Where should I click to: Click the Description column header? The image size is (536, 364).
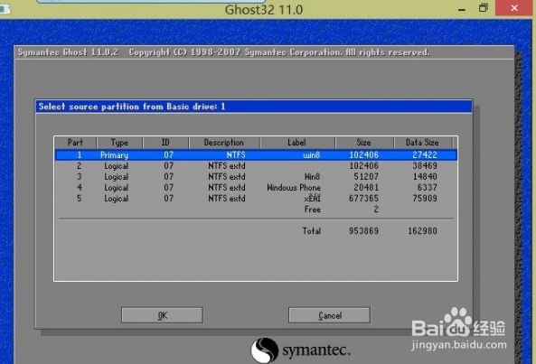click(x=224, y=143)
